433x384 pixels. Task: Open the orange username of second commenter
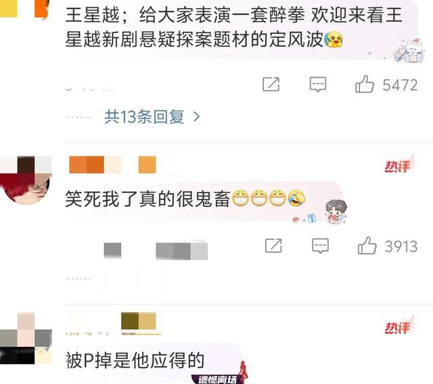[112, 165]
